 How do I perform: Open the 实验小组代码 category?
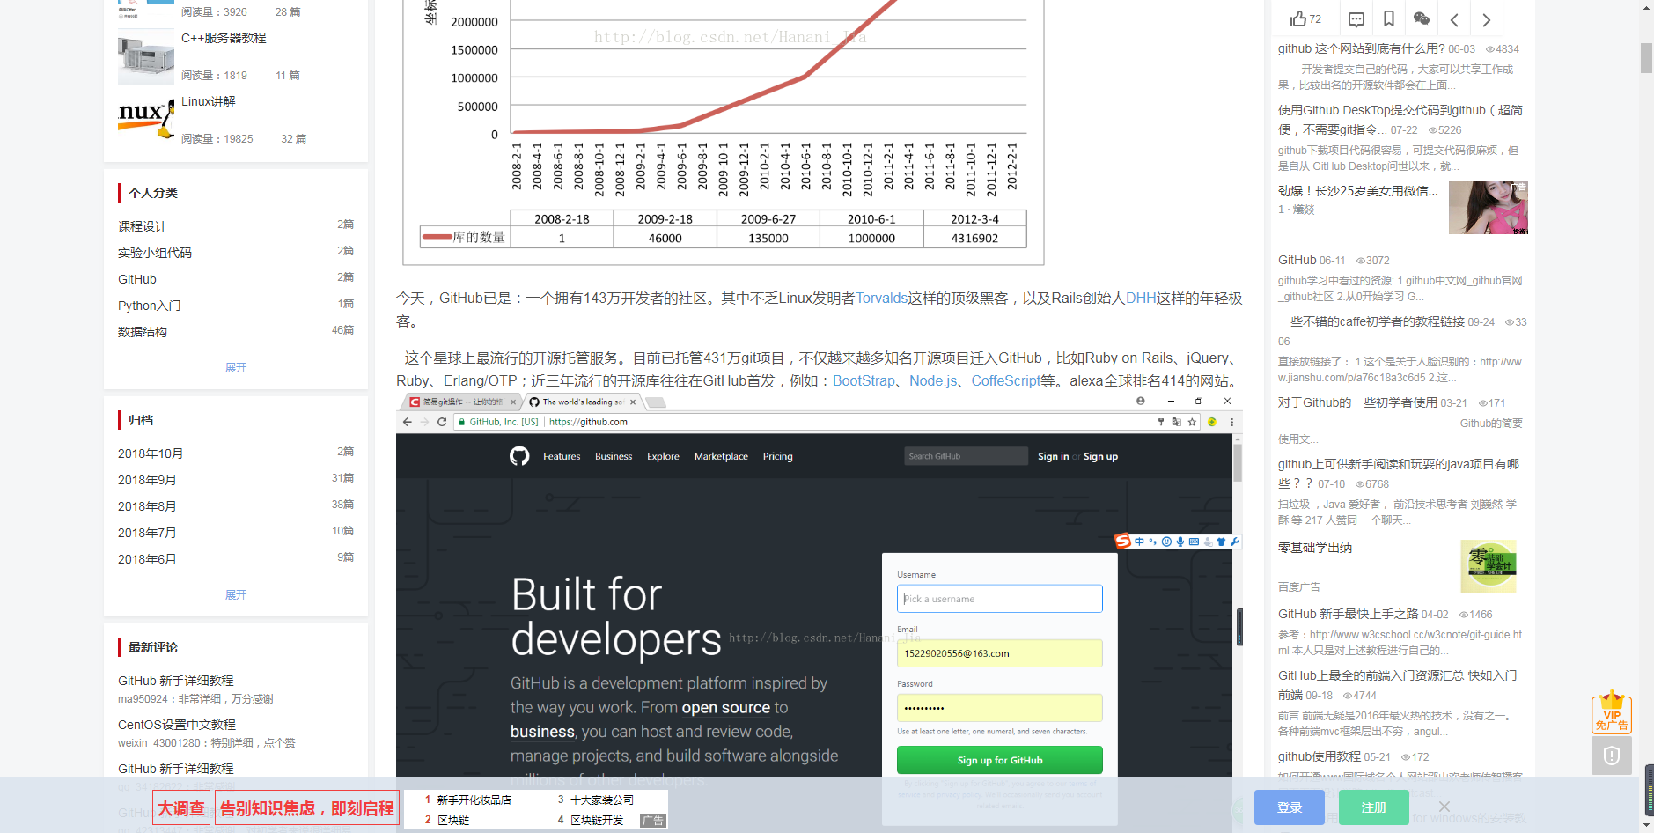(155, 253)
